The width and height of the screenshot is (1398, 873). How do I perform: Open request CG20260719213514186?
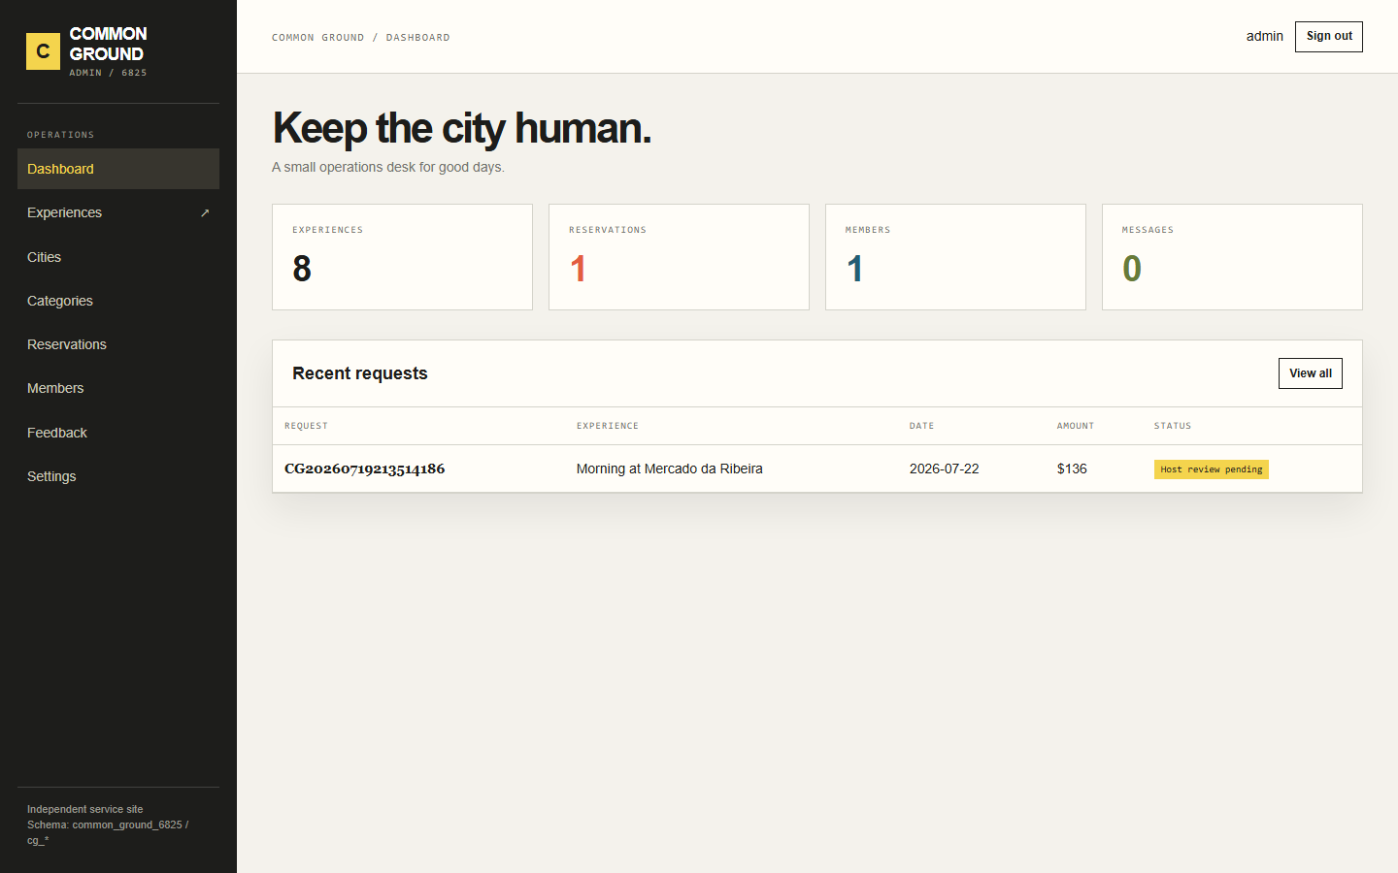pyautogui.click(x=365, y=469)
